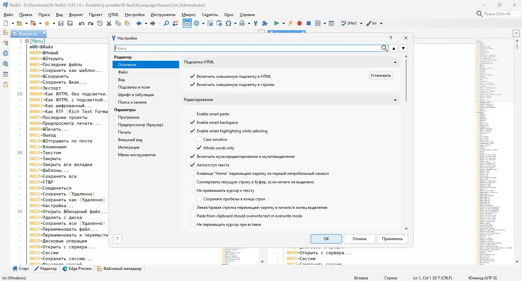The height and width of the screenshot is (281, 522).
Task: Toggle the Автоотступ текста checkbox
Action: [x=192, y=165]
